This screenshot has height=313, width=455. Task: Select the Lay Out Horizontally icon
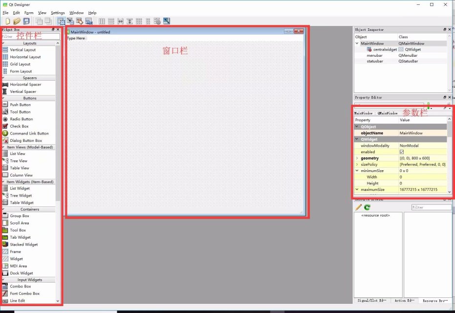[102, 21]
